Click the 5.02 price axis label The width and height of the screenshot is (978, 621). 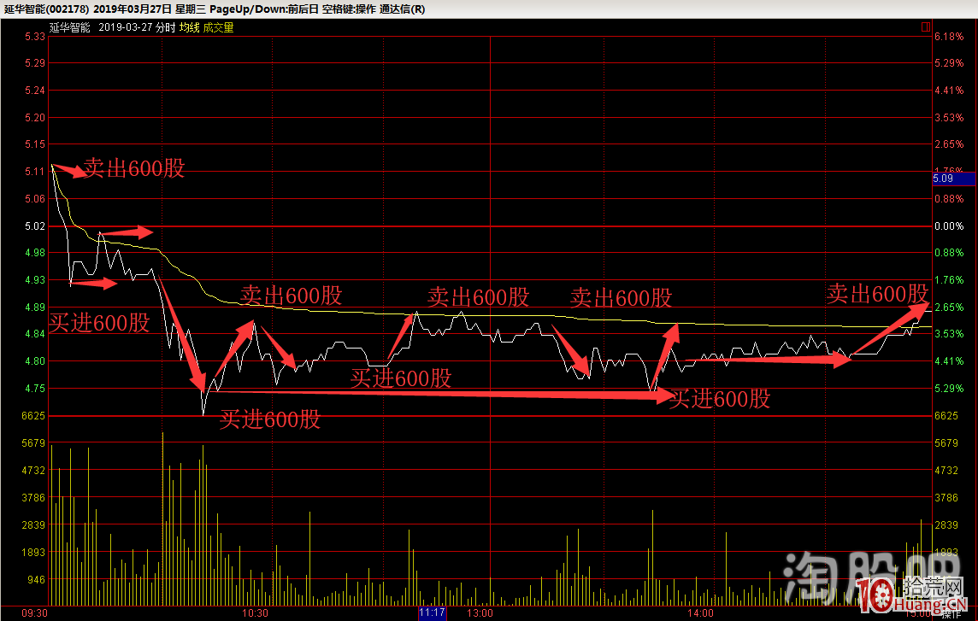[x=35, y=226]
